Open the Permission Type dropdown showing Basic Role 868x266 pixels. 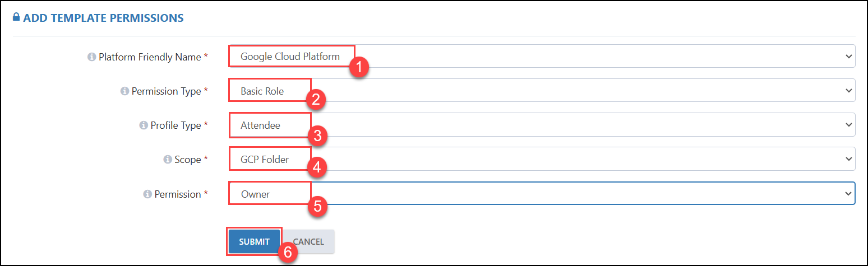coord(542,90)
